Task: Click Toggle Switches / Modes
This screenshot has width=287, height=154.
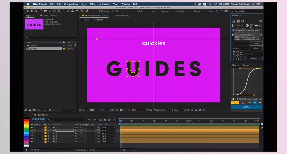Action: [85, 150]
